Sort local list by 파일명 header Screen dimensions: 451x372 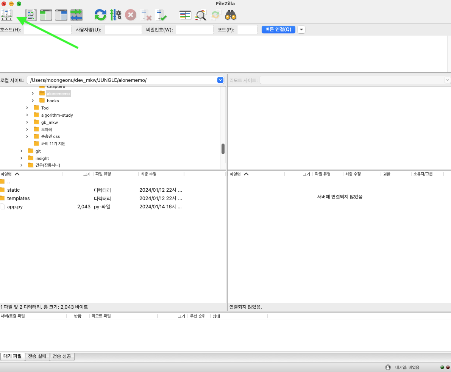(31, 174)
